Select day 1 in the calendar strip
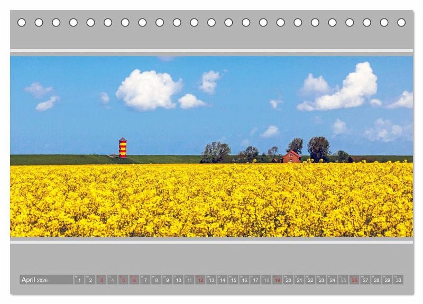 79,280
